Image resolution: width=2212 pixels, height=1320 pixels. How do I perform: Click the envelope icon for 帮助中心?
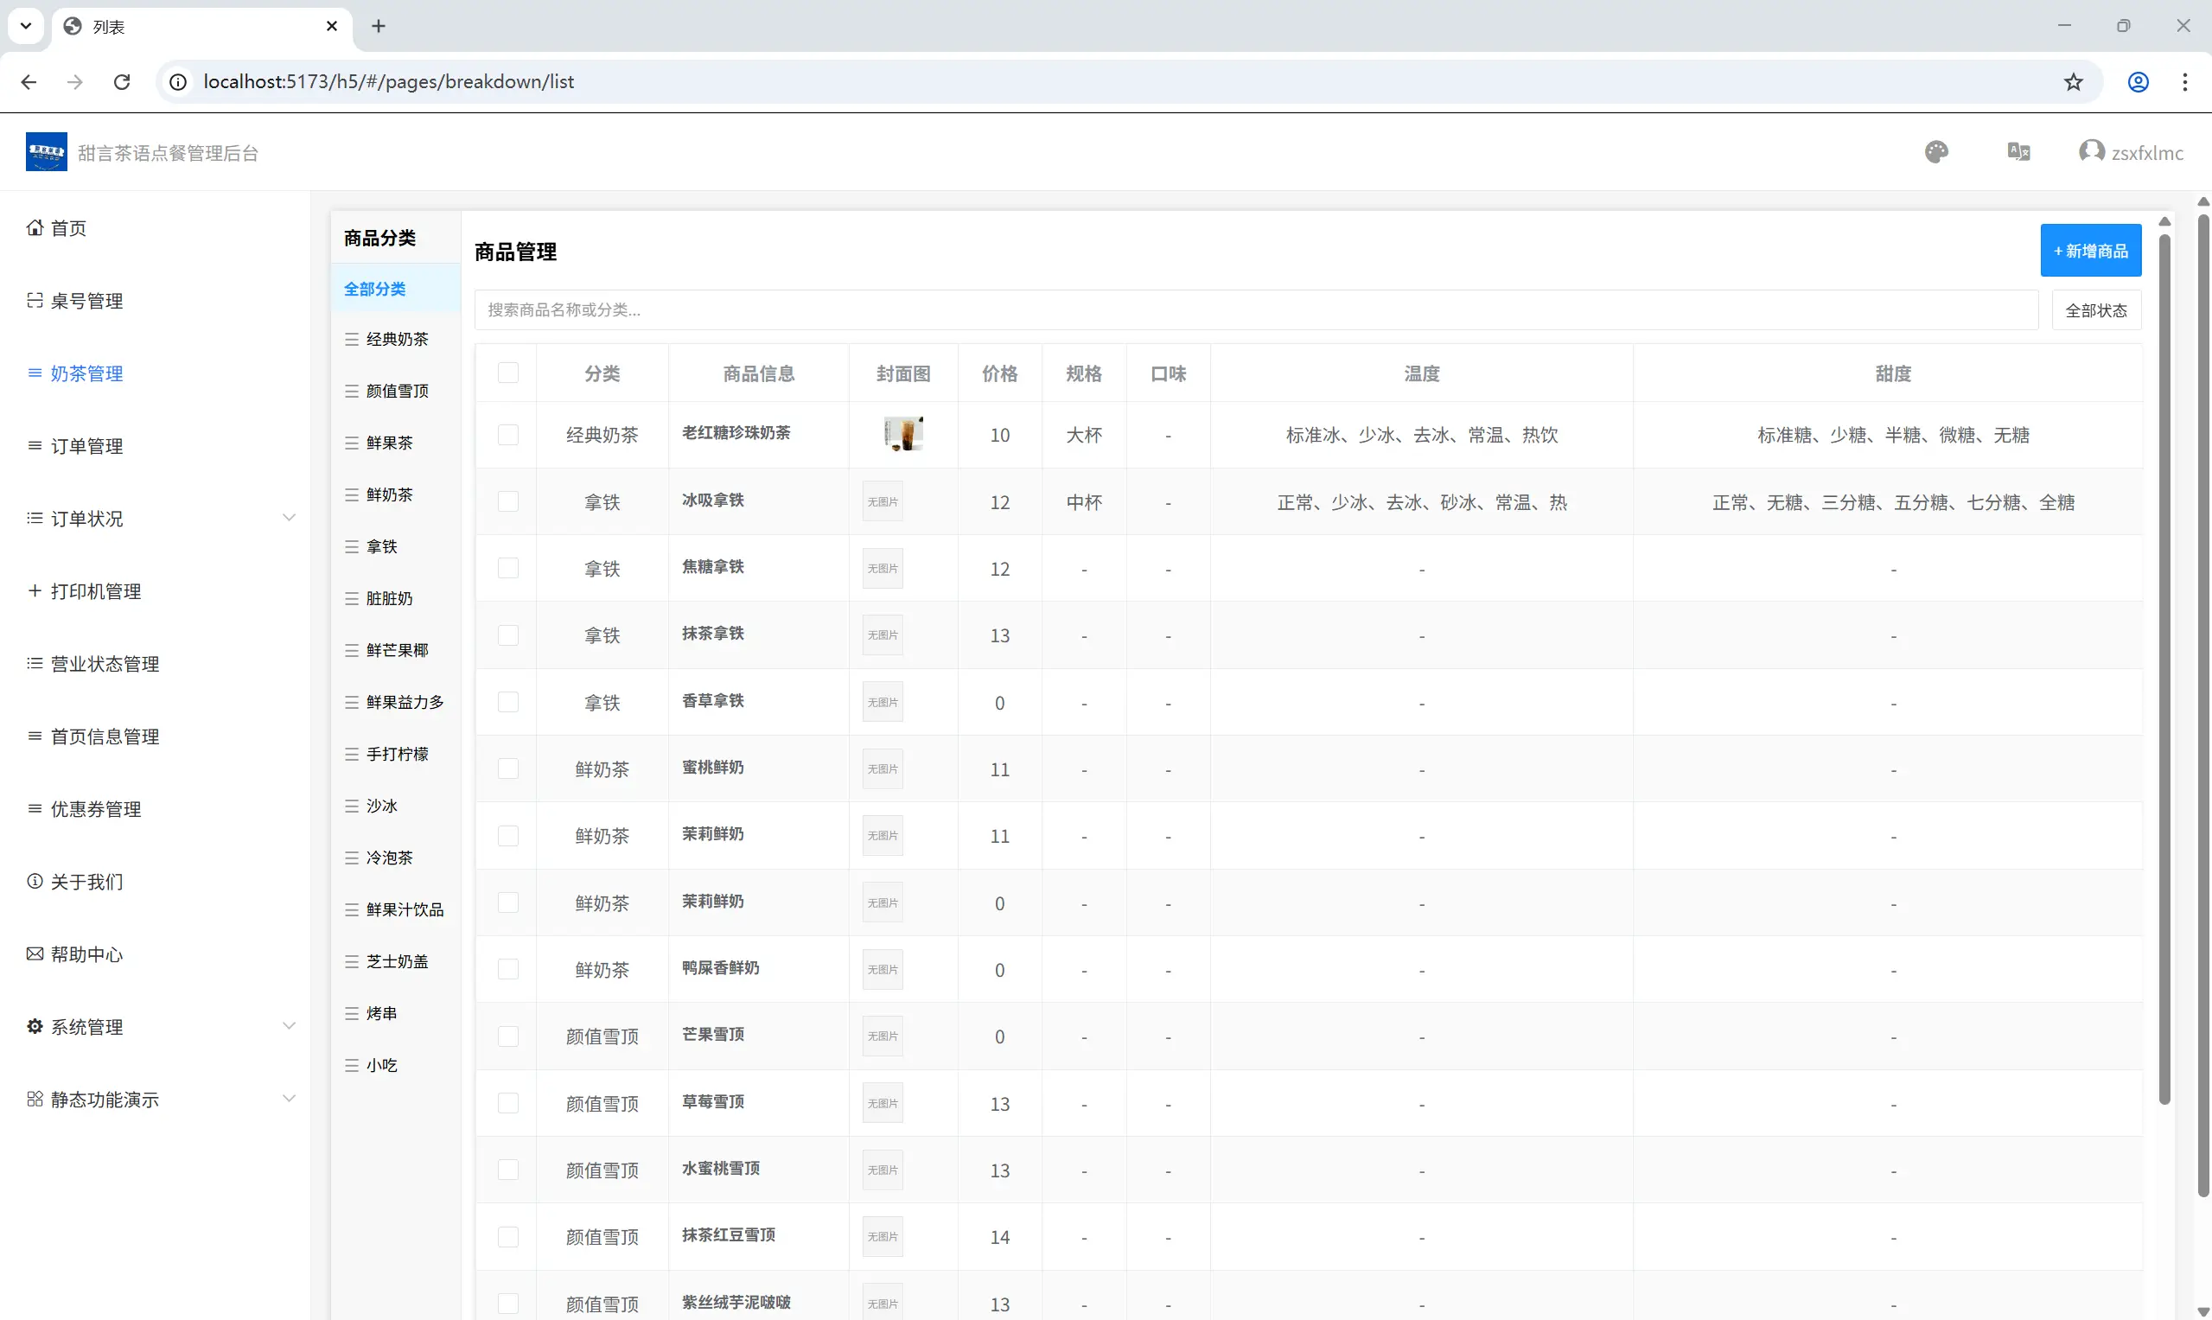[x=35, y=953]
